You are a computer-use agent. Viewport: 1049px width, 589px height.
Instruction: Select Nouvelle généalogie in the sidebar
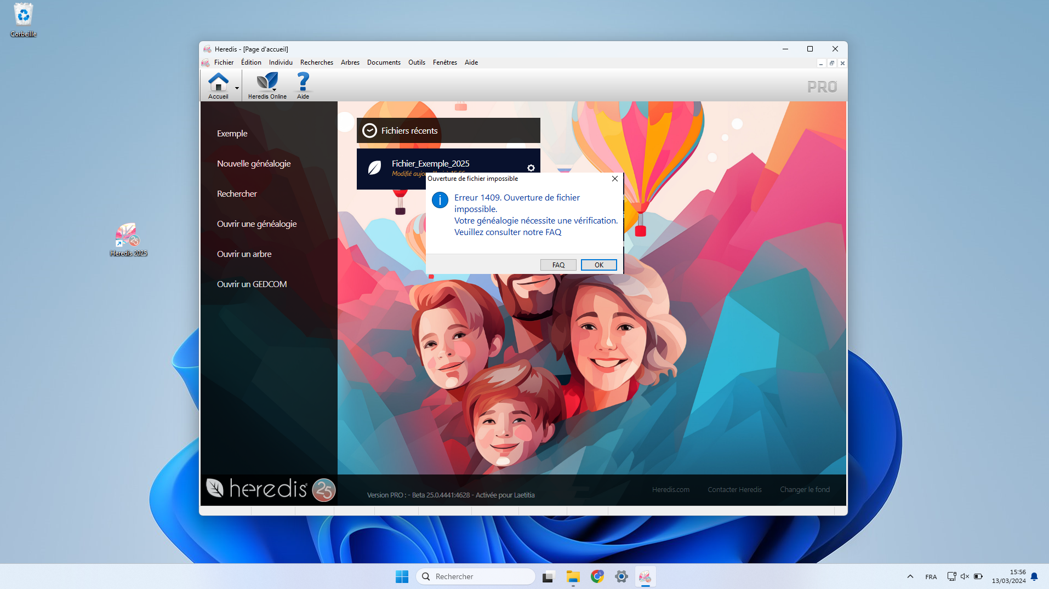(x=254, y=164)
